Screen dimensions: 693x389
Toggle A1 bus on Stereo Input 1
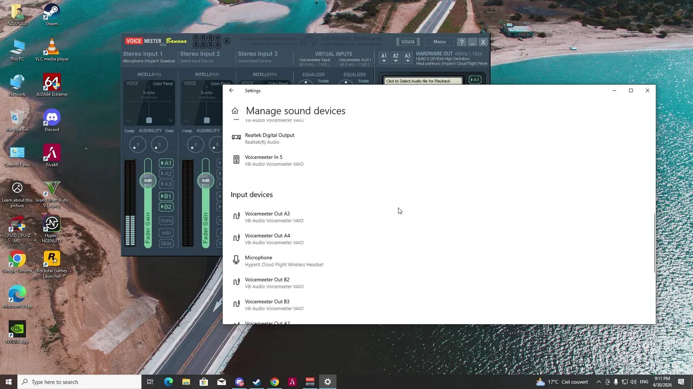click(x=166, y=163)
